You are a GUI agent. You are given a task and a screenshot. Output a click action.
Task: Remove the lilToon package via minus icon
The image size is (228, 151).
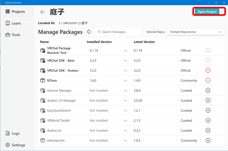tap(208, 80)
